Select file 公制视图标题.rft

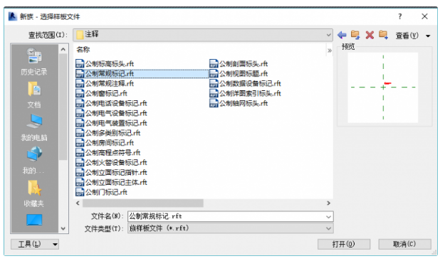244,73
